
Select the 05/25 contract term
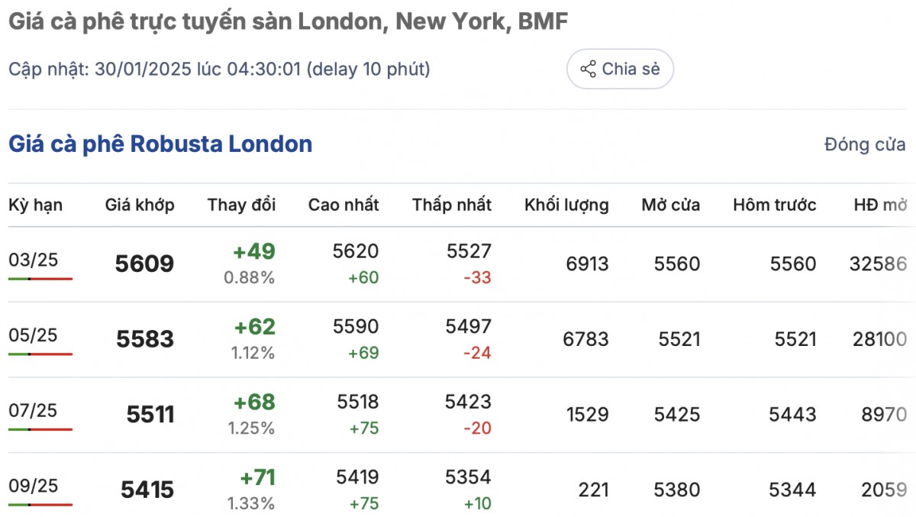[x=33, y=335]
